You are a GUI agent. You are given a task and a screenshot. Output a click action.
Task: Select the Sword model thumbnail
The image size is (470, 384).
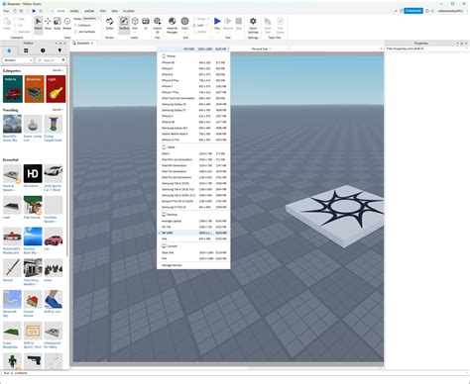(x=12, y=268)
